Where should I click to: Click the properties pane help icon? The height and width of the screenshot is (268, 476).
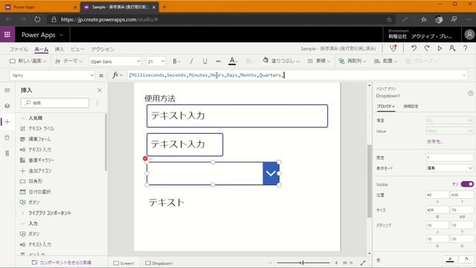point(471,93)
